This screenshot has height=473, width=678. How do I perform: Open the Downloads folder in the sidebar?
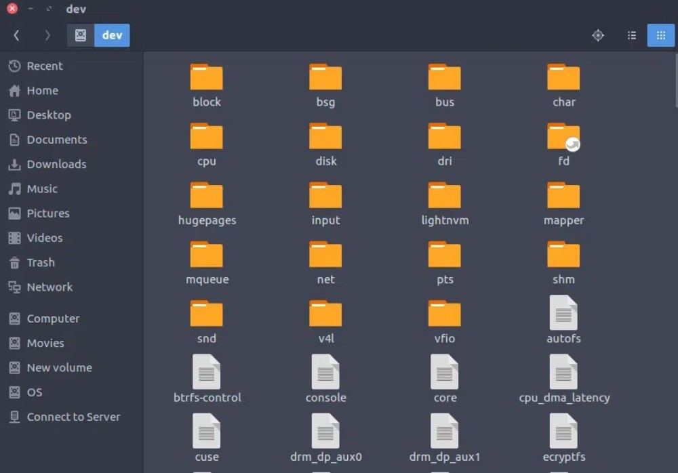pos(54,164)
